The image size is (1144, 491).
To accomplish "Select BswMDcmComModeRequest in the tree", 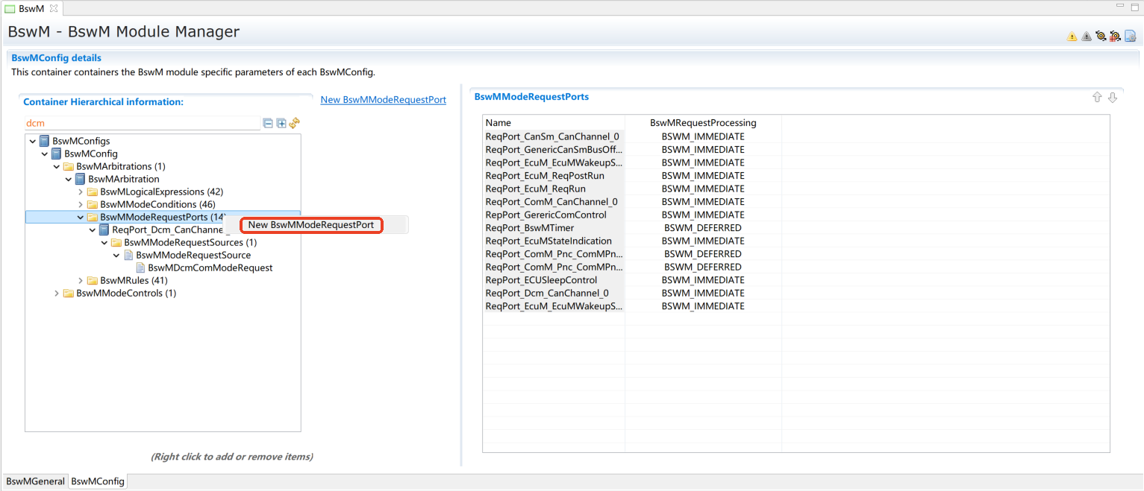I will click(210, 268).
